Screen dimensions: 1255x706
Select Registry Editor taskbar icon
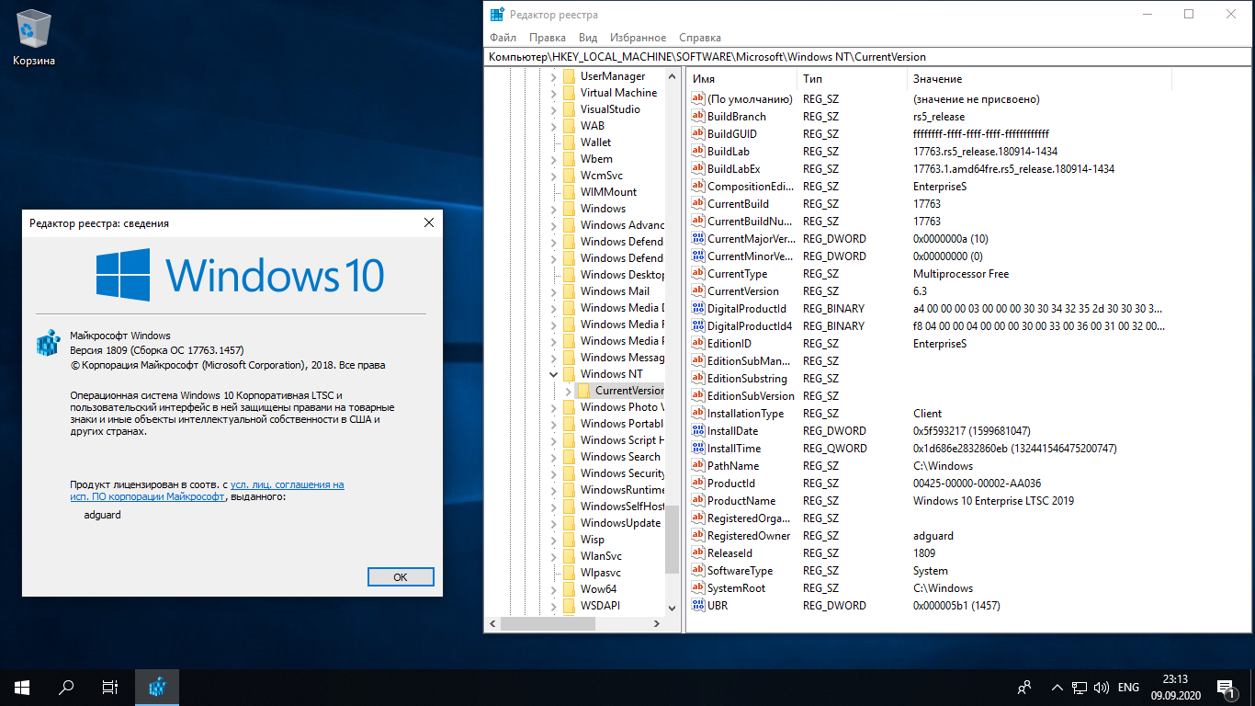157,687
